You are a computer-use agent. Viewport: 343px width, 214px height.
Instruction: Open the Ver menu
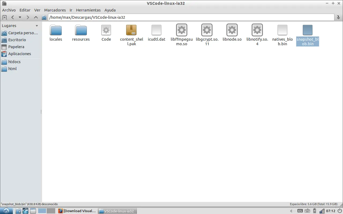click(x=37, y=10)
